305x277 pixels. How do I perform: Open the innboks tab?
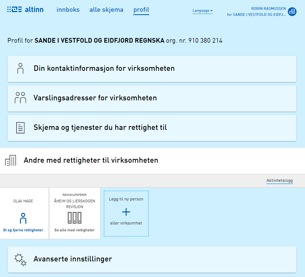click(68, 10)
